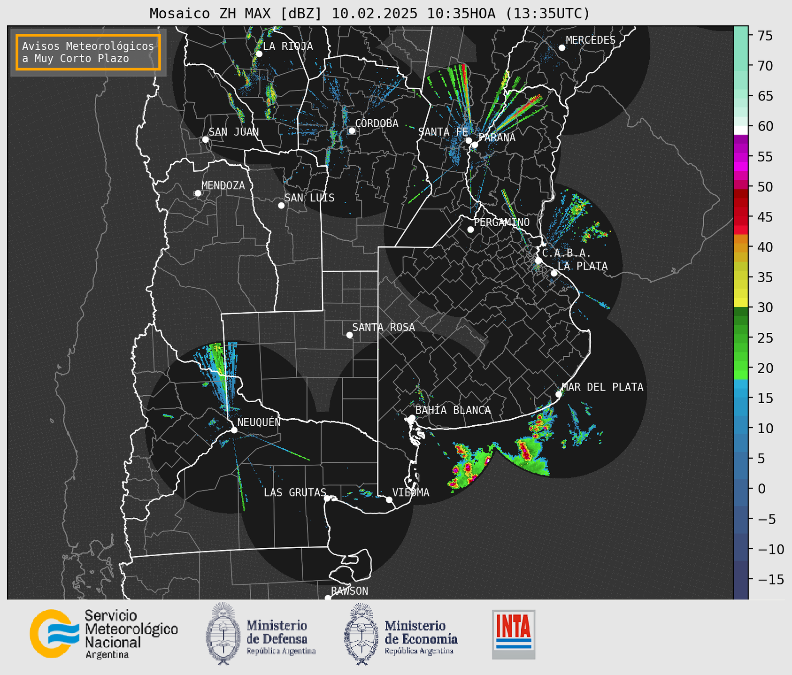Viewport: 792px width, 675px height.
Task: Click the 'MAR DEL PLATA' map label
Action: [x=602, y=387]
